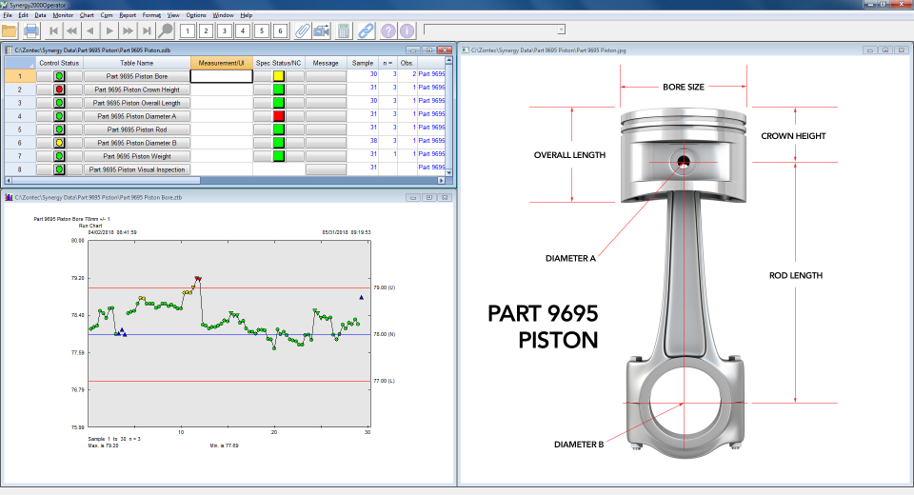Open the Report menu
Screen dimensions: 914x495
click(128, 16)
